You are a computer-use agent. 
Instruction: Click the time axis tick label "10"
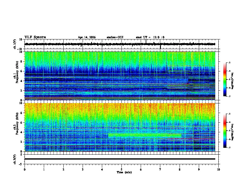click(x=218, y=170)
